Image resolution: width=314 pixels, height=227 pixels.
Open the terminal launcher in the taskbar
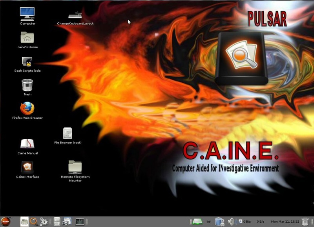tap(80, 222)
